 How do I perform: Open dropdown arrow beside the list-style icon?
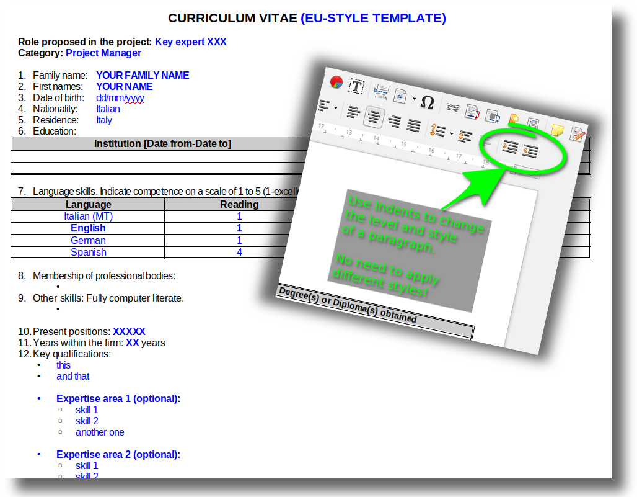coord(336,108)
